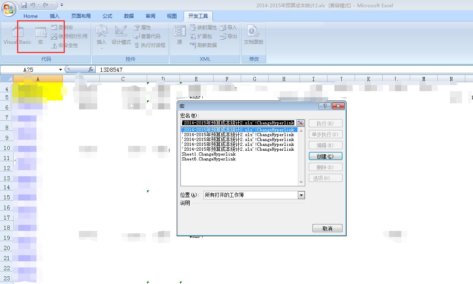Image resolution: width=473 pixels, height=284 pixels.
Task: Switch to the 公式 ribbon tab
Action: (107, 16)
